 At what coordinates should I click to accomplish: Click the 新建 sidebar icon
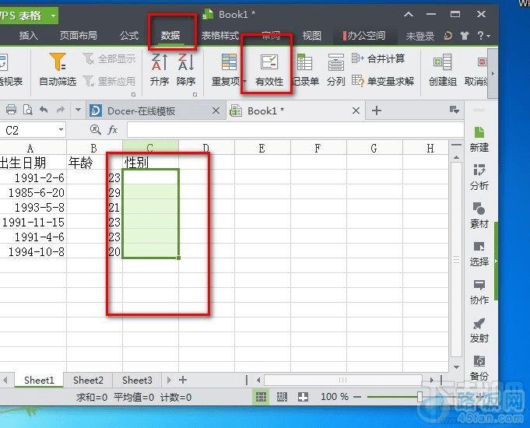479,132
